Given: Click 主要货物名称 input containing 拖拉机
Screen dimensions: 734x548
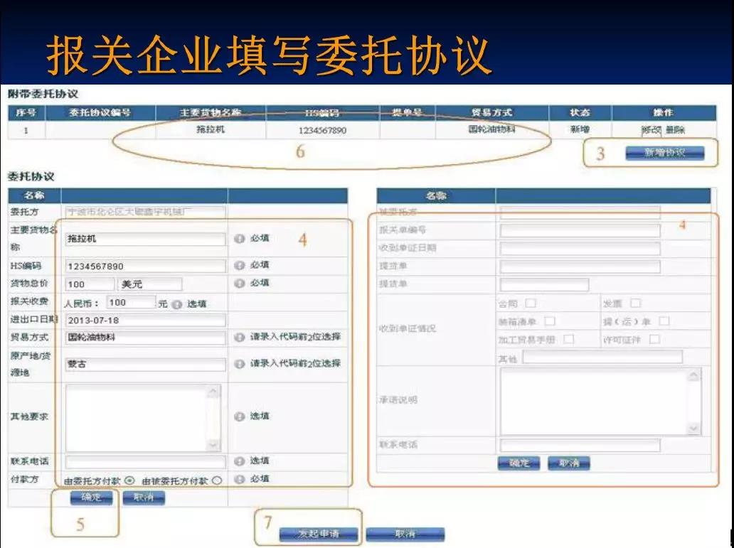Looking at the screenshot, I should pyautogui.click(x=145, y=239).
